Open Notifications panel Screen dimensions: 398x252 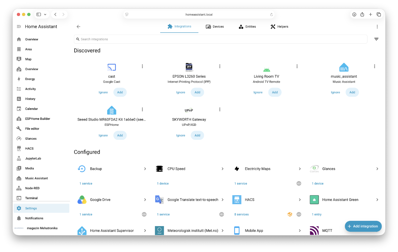41,218
